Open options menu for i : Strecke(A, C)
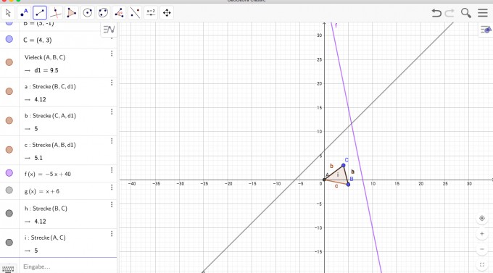The width and height of the screenshot is (493, 273). point(112,234)
